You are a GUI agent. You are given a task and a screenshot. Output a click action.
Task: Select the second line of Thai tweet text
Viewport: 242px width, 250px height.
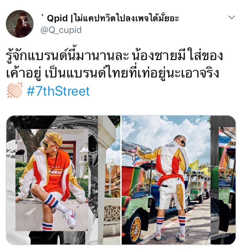[x=113, y=73]
